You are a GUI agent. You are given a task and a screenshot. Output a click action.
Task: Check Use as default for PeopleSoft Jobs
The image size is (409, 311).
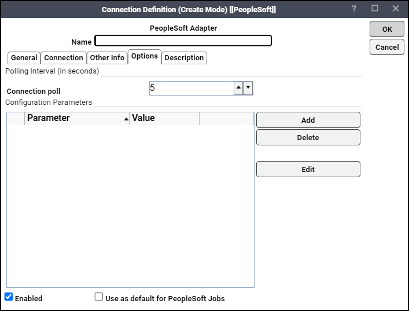pos(98,297)
